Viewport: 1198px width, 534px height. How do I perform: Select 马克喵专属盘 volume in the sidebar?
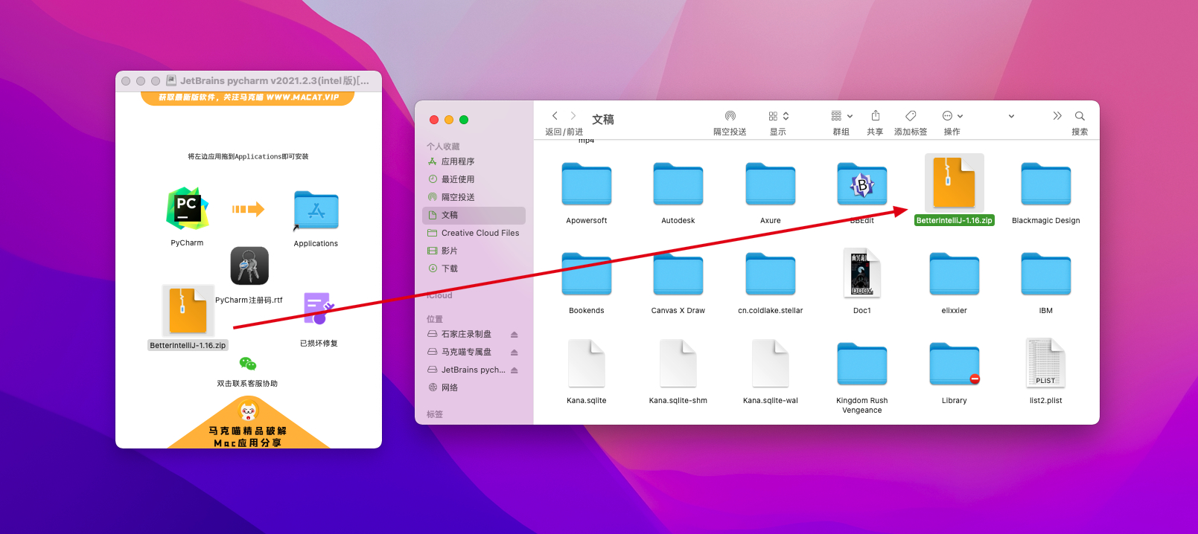pyautogui.click(x=466, y=352)
